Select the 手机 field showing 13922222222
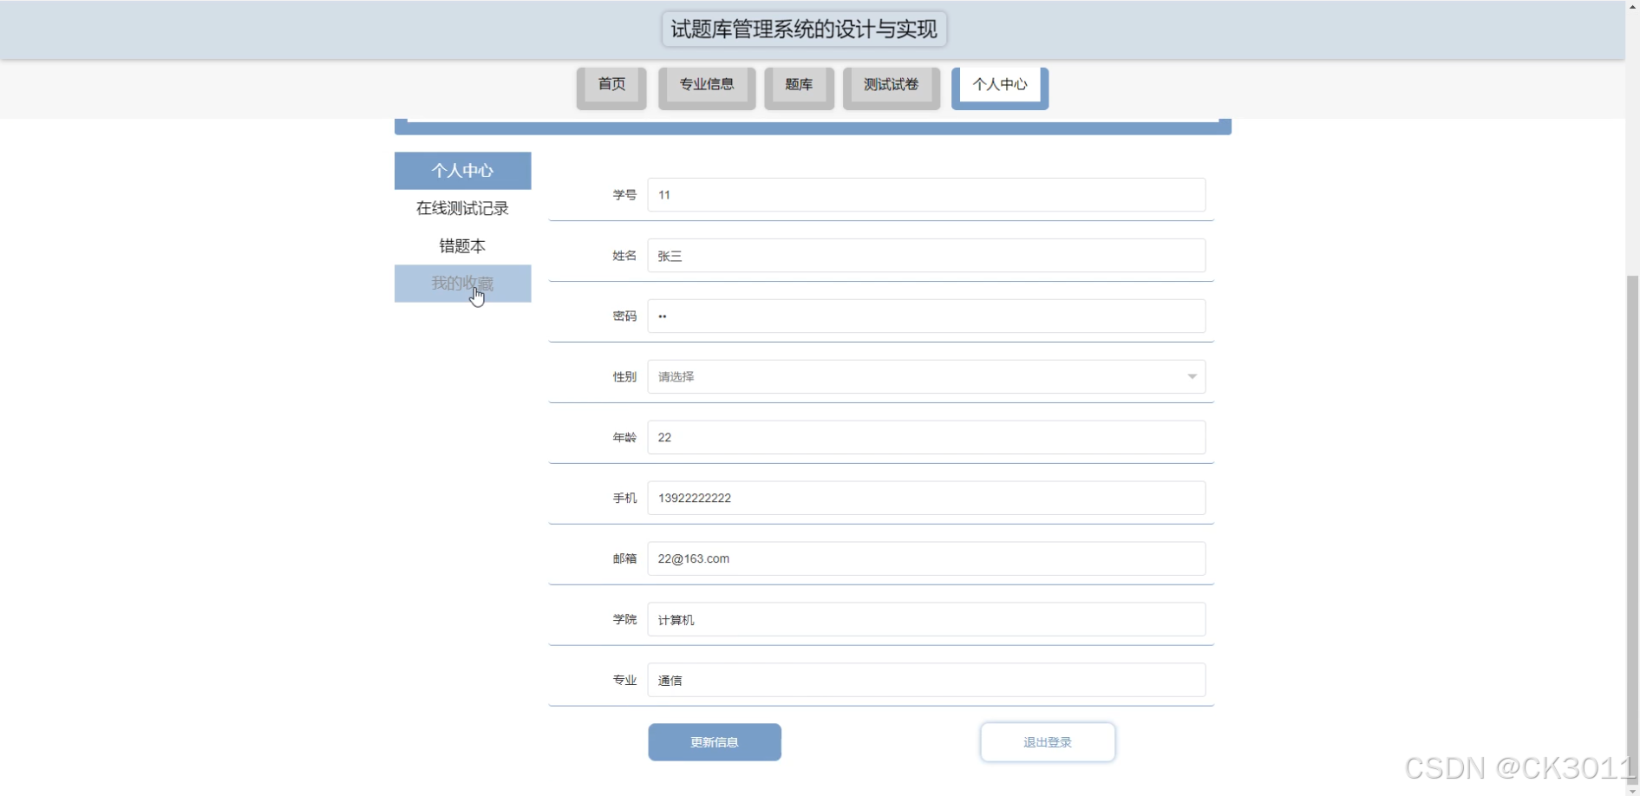Image resolution: width=1640 pixels, height=796 pixels. (x=925, y=498)
